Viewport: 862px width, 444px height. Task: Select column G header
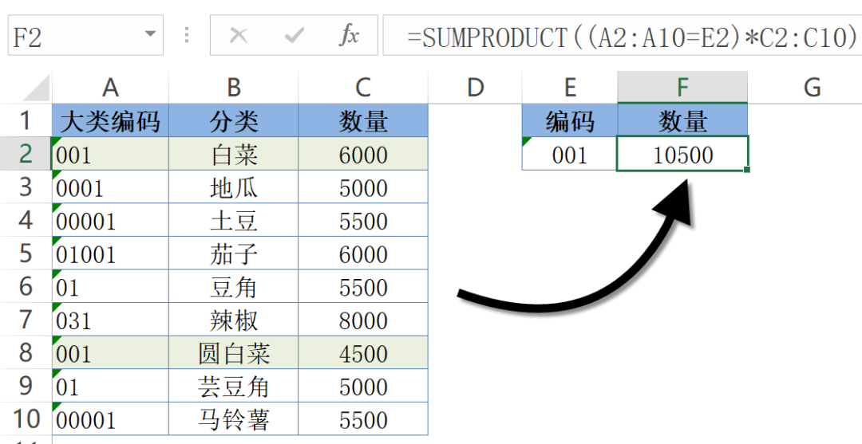[812, 87]
